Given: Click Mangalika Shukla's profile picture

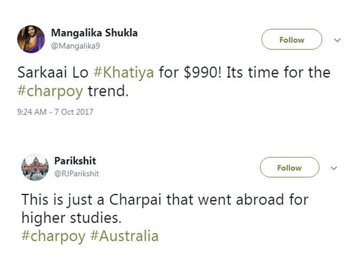Looking at the screenshot, I should (31, 39).
